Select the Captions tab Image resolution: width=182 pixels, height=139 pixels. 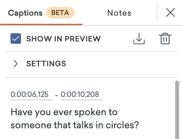pyautogui.click(x=25, y=13)
